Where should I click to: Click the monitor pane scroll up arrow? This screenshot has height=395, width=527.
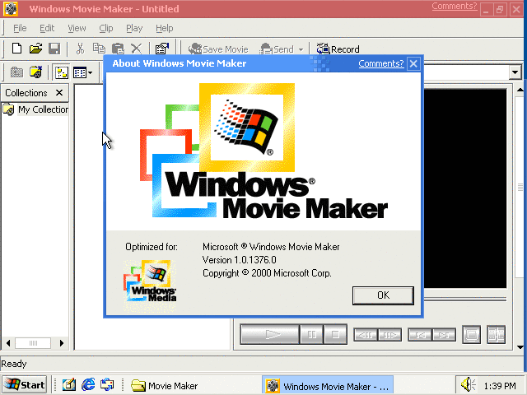pyautogui.click(x=520, y=90)
